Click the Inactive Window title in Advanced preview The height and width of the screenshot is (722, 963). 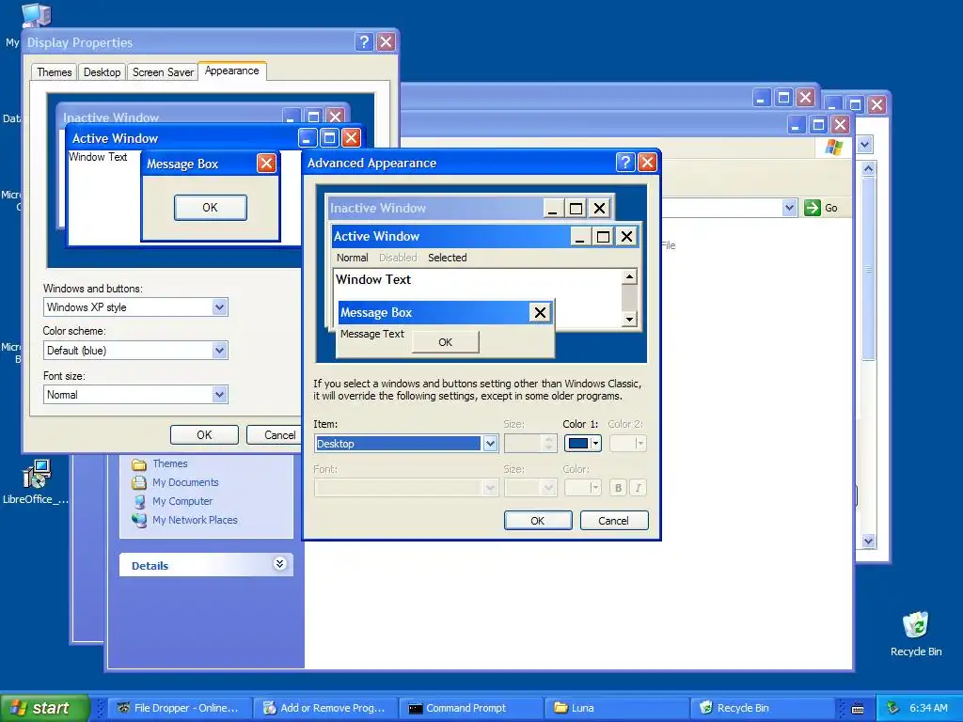point(378,208)
